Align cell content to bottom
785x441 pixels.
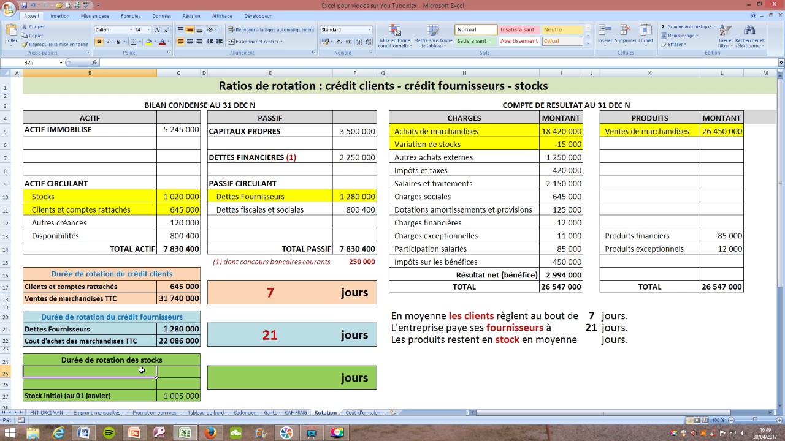[x=199, y=29]
